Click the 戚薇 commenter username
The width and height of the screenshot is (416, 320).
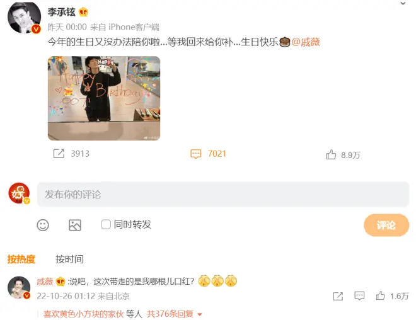click(45, 282)
